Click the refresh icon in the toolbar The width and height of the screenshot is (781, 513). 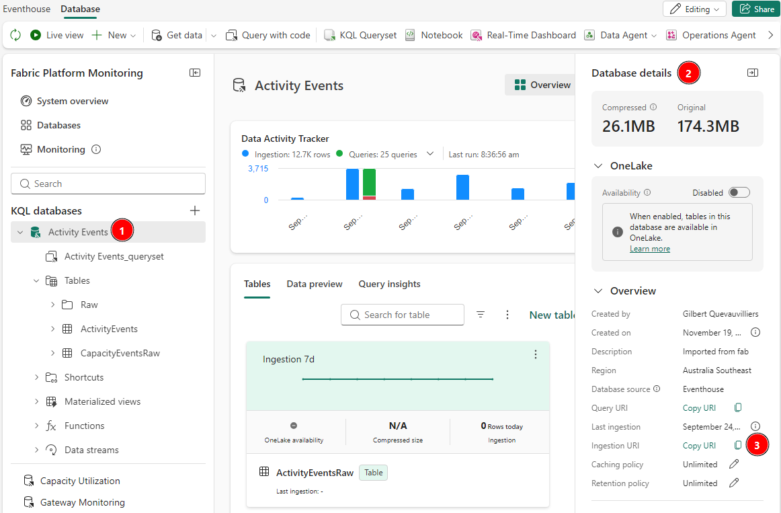pyautogui.click(x=15, y=35)
